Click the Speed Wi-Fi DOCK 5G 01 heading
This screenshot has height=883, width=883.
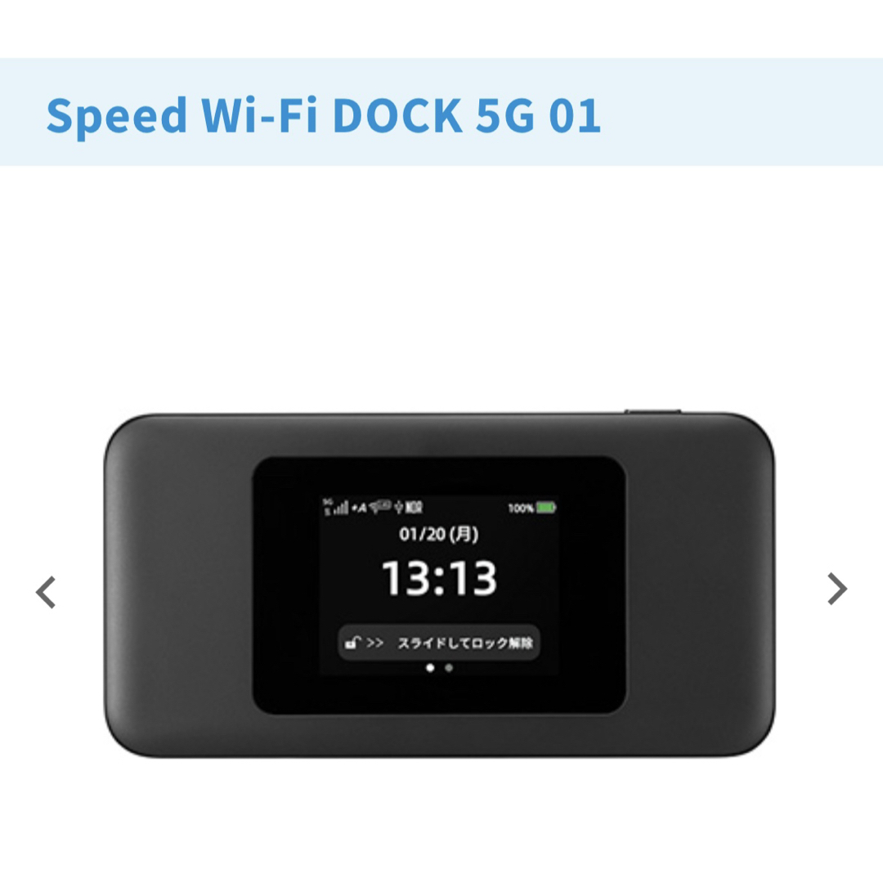(323, 115)
